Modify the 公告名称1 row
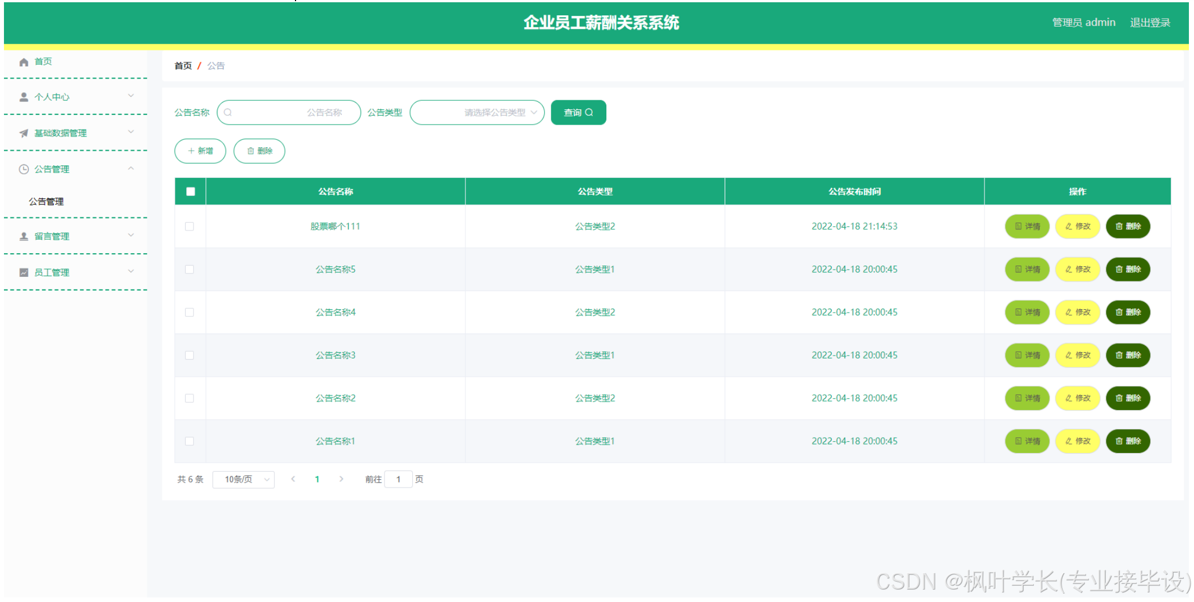This screenshot has height=602, width=1194. [1077, 441]
